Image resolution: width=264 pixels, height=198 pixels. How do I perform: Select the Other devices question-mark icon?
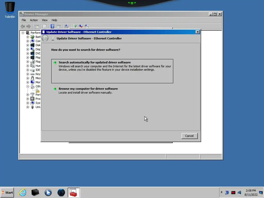pos(32,86)
